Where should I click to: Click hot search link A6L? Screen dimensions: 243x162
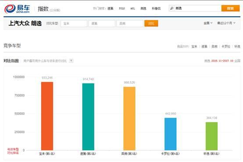point(132,8)
